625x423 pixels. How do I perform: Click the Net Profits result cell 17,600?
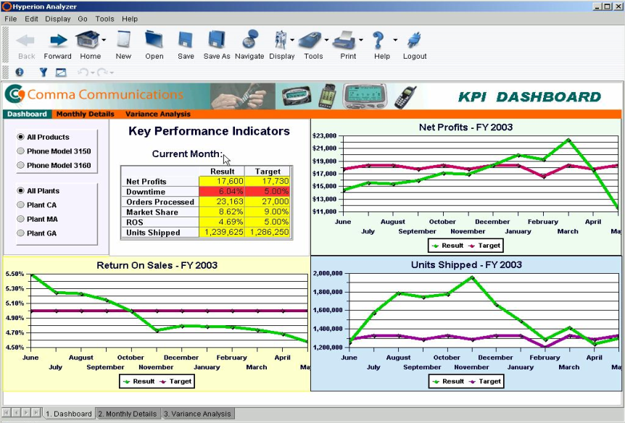pyautogui.click(x=222, y=181)
